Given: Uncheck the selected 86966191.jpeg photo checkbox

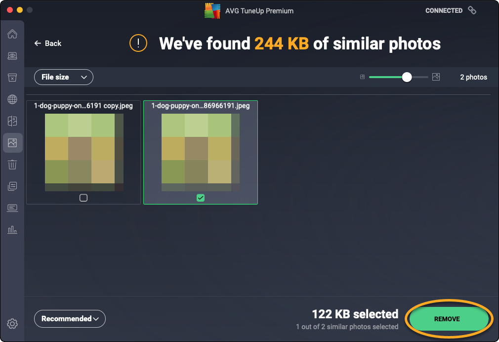Looking at the screenshot, I should point(200,198).
